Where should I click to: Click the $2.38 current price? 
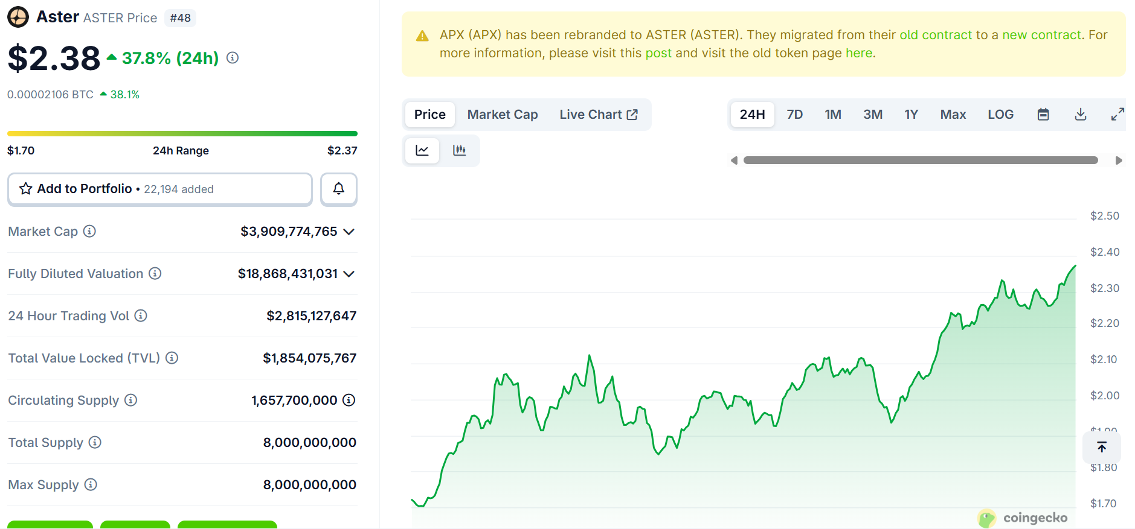54,58
